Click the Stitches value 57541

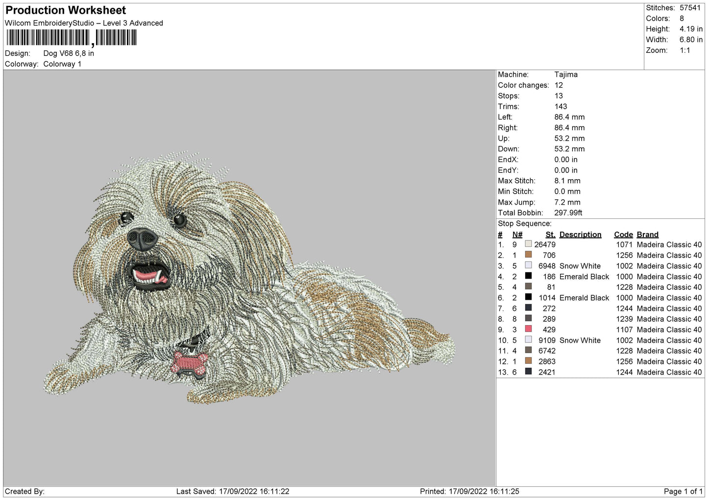[690, 8]
